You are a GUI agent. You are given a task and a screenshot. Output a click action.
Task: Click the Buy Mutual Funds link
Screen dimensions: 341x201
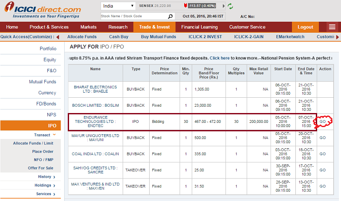158,37
